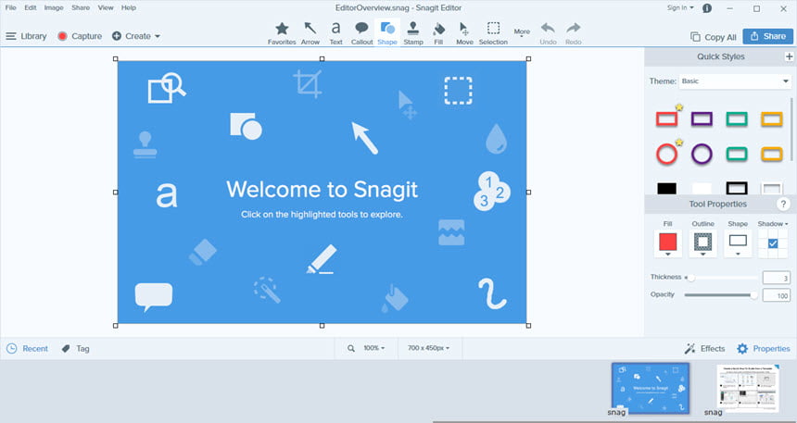The height and width of the screenshot is (423, 797).
Task: Select the Arrow tool
Action: click(310, 33)
